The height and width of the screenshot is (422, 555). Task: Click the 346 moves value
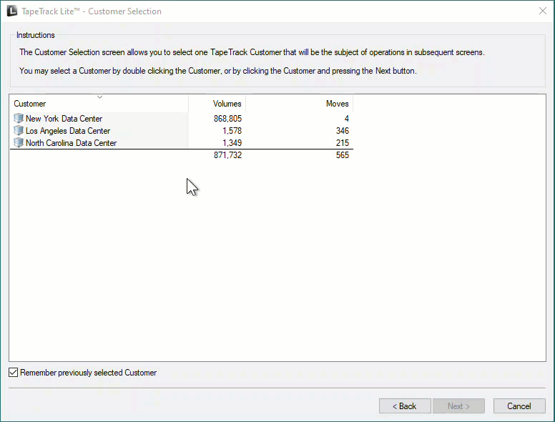(343, 131)
